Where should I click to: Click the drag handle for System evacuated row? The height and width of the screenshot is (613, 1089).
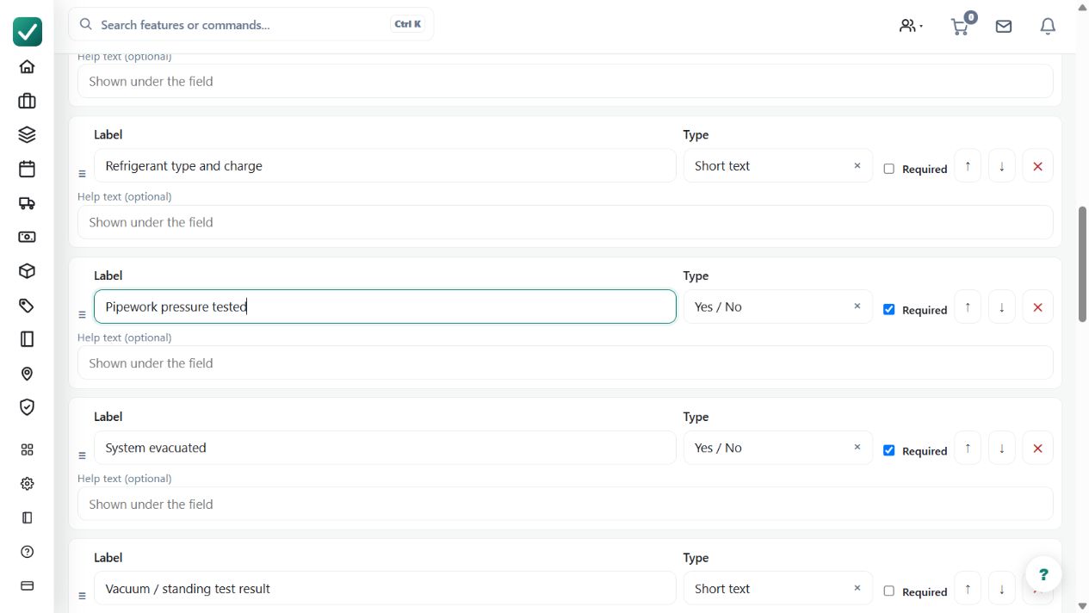click(83, 455)
